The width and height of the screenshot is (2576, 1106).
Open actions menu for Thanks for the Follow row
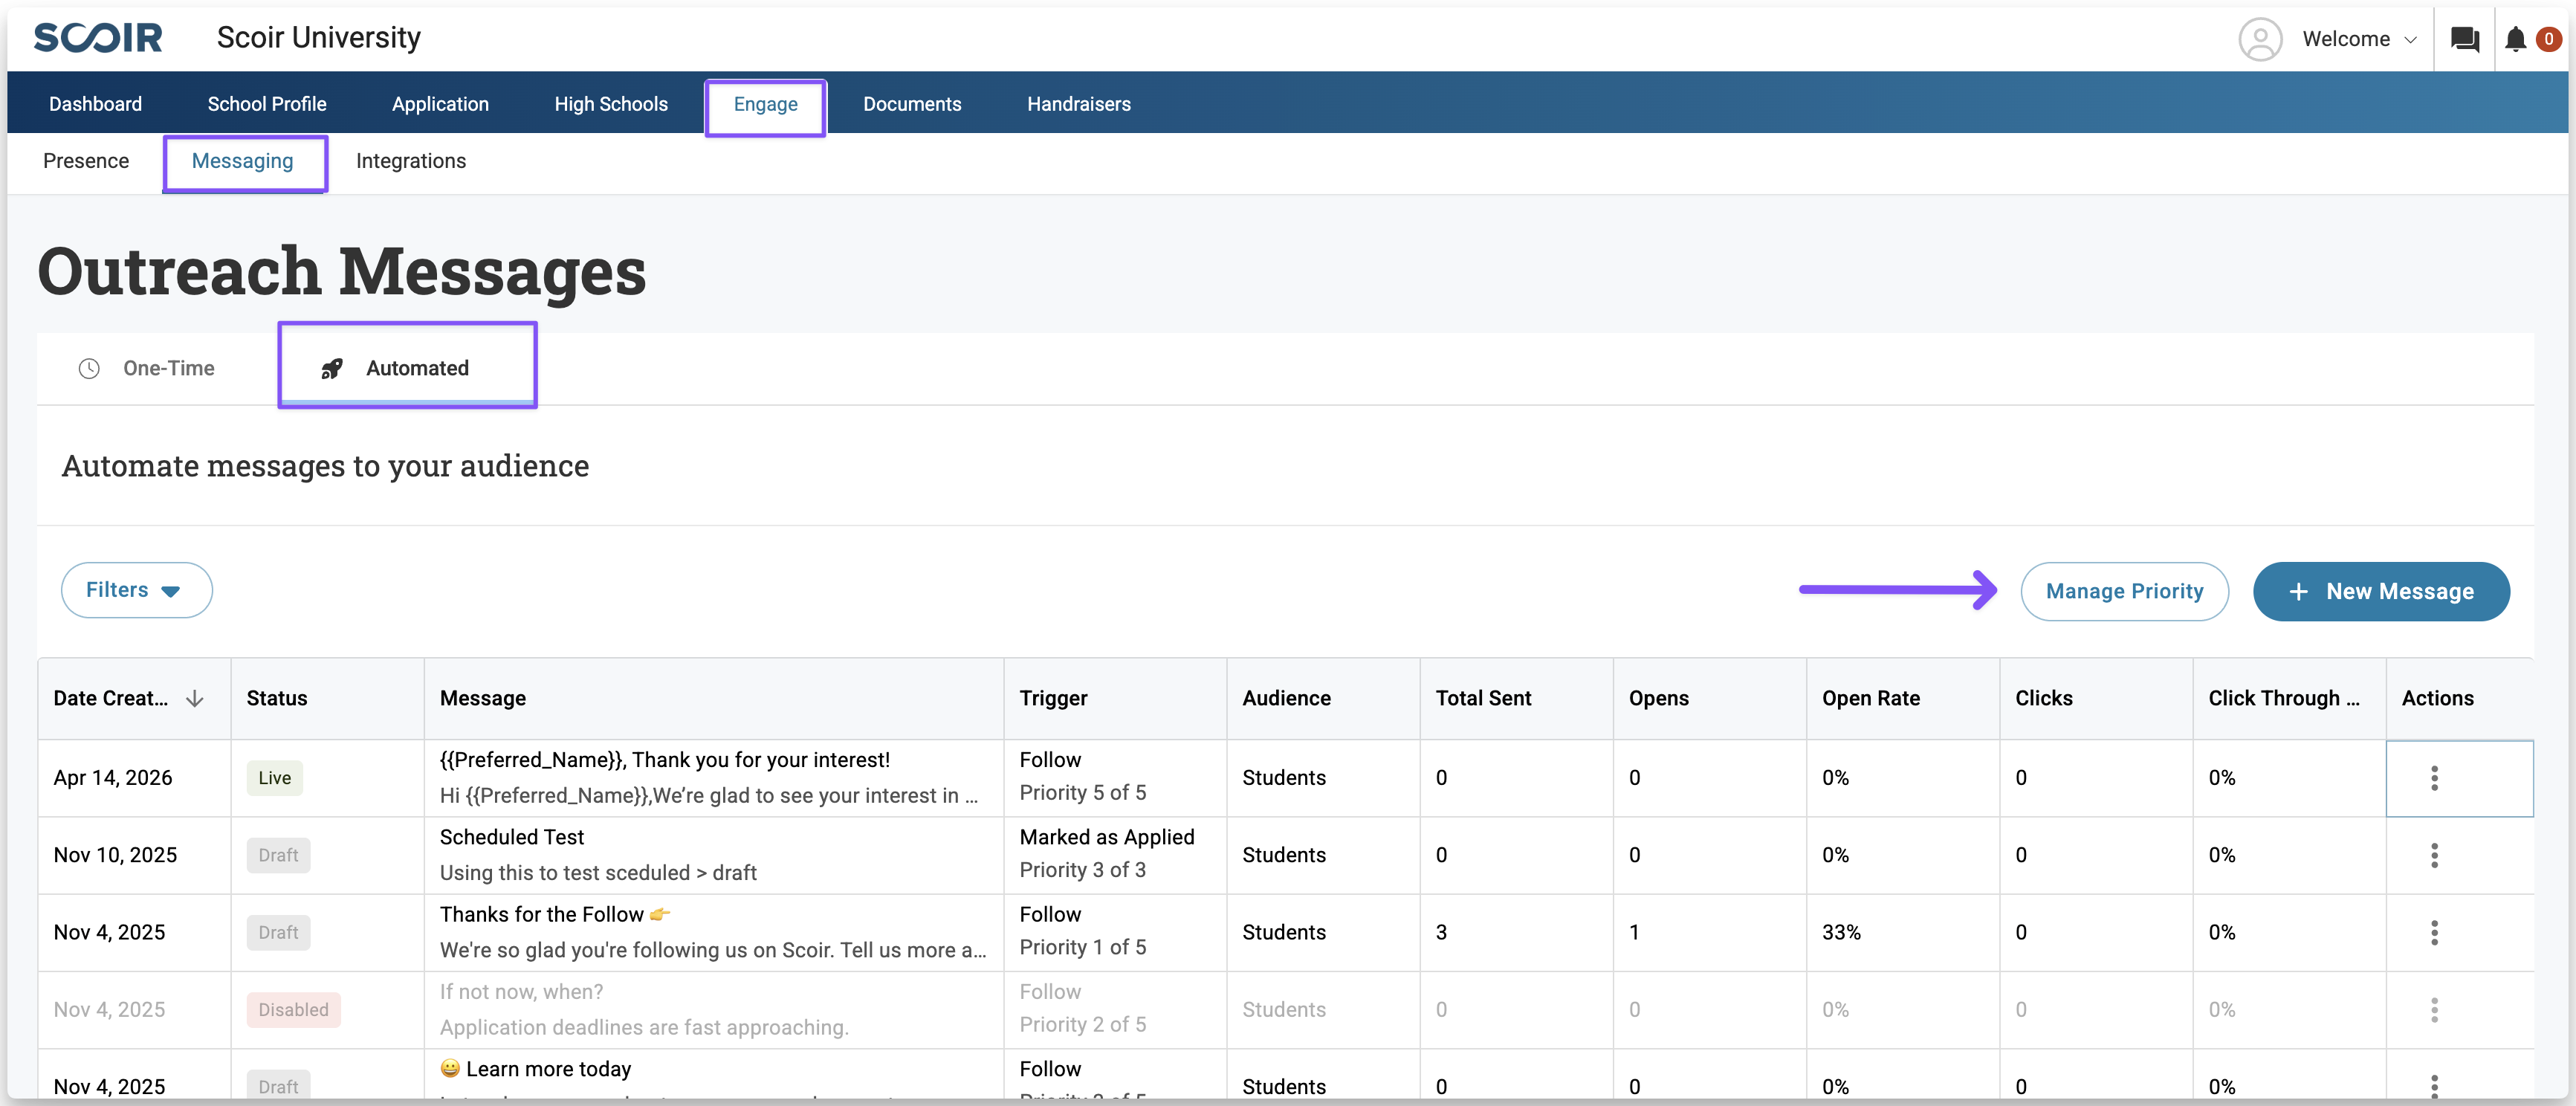(2434, 932)
